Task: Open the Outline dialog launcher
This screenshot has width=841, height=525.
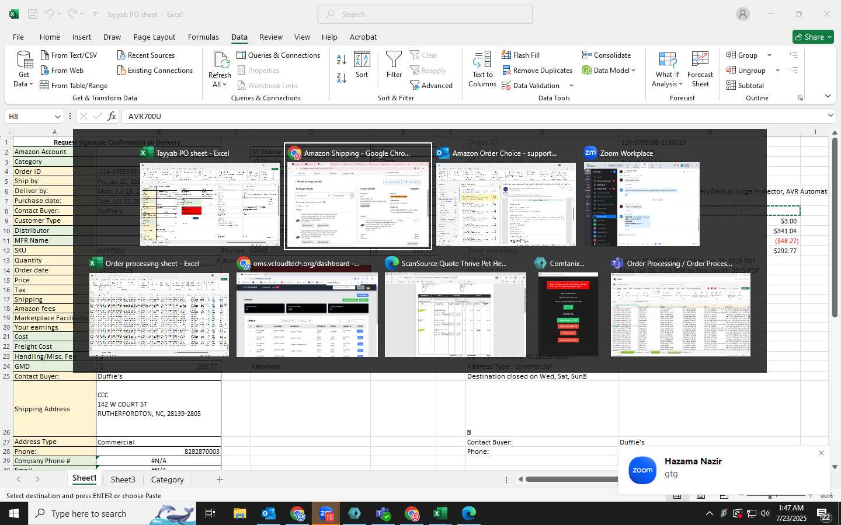Action: click(800, 98)
